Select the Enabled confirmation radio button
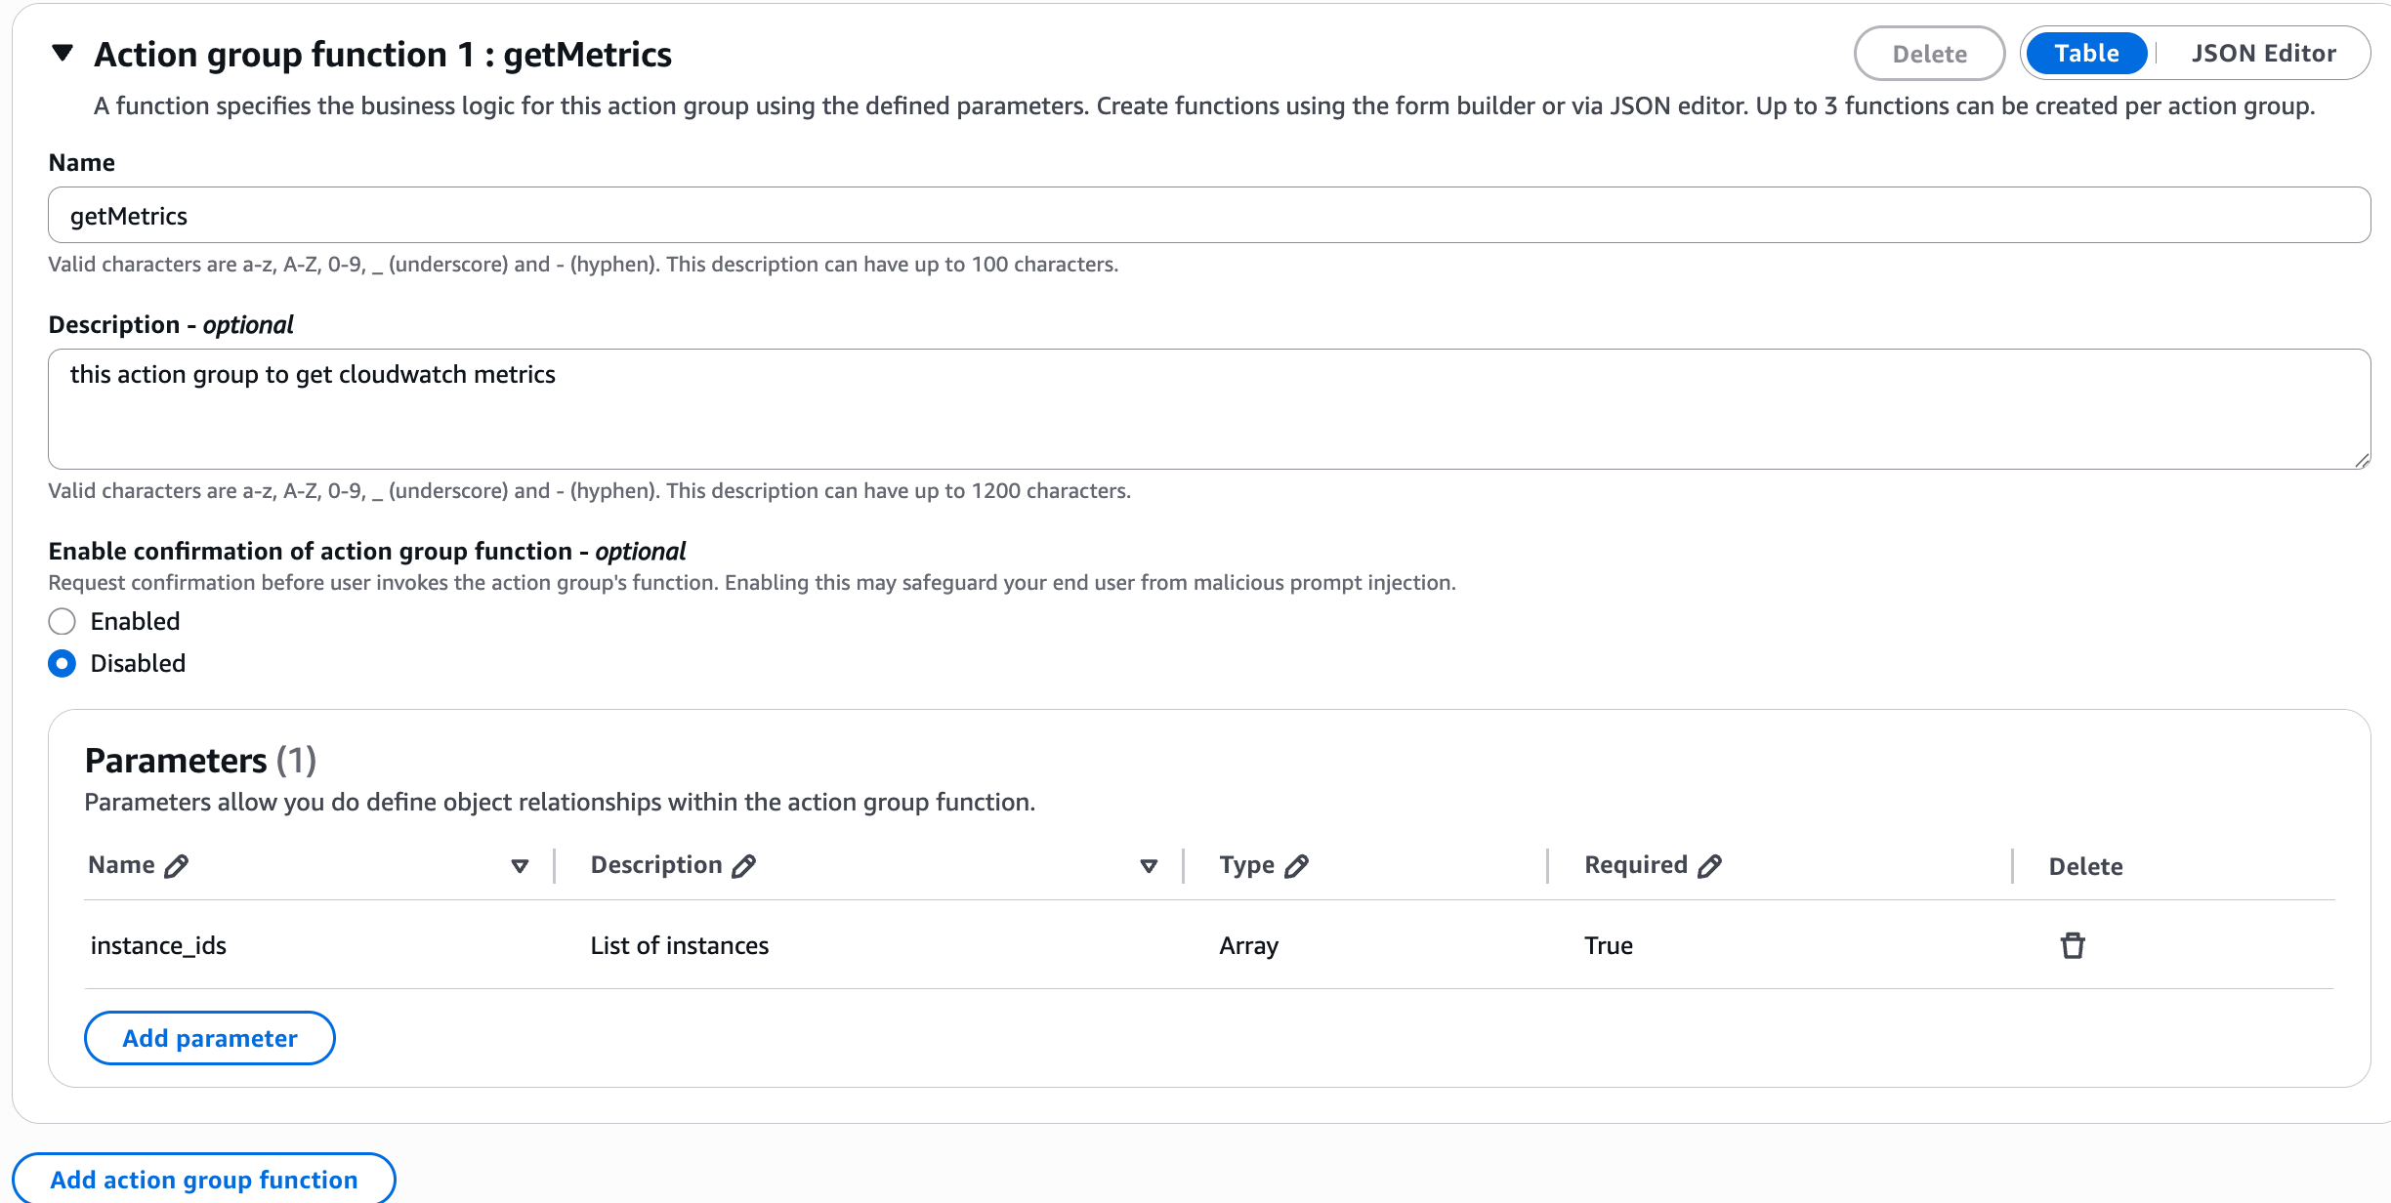 63,621
